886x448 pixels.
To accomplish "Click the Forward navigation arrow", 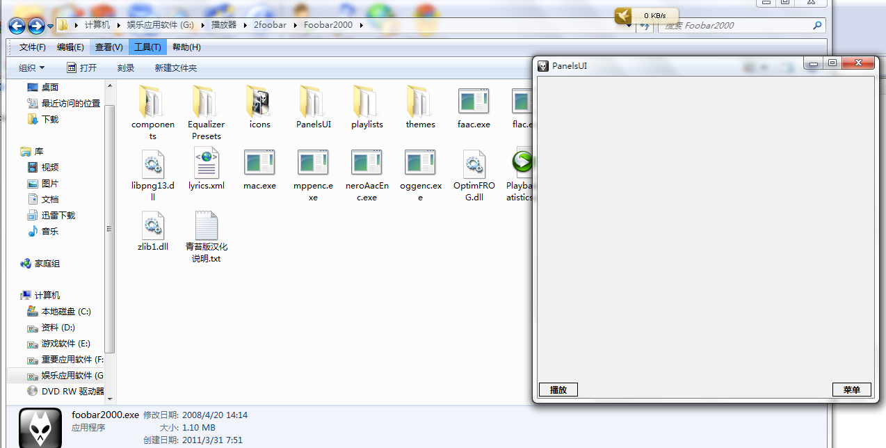I will coord(36,26).
